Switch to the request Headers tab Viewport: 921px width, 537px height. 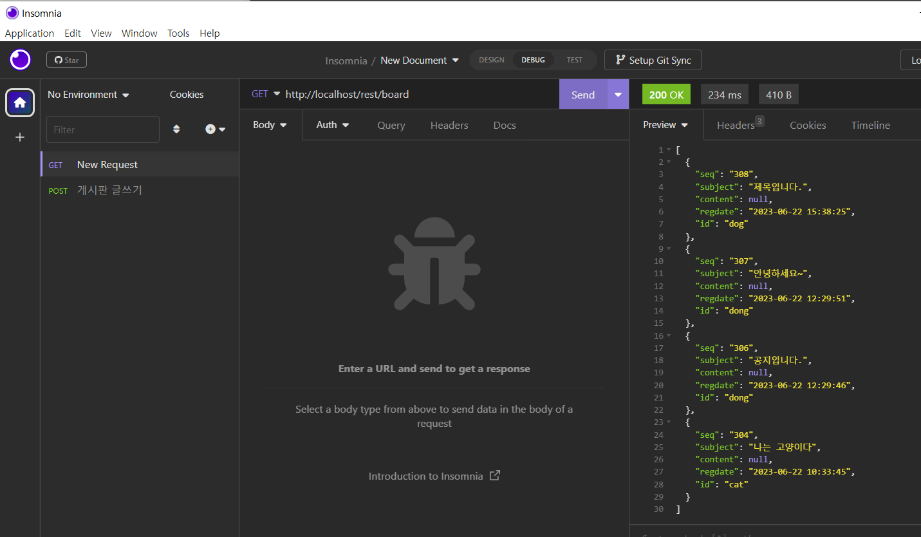click(x=449, y=126)
